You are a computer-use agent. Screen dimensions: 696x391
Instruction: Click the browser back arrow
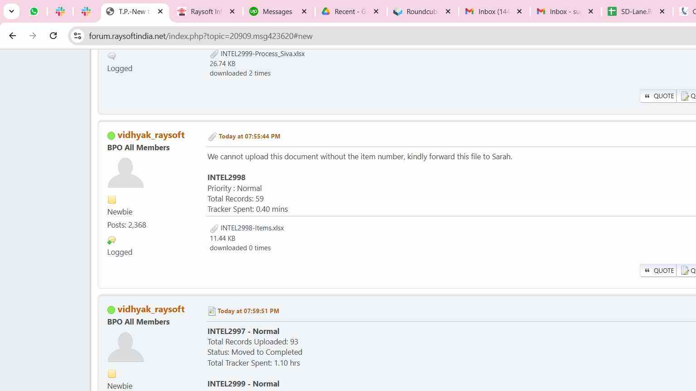pyautogui.click(x=12, y=36)
